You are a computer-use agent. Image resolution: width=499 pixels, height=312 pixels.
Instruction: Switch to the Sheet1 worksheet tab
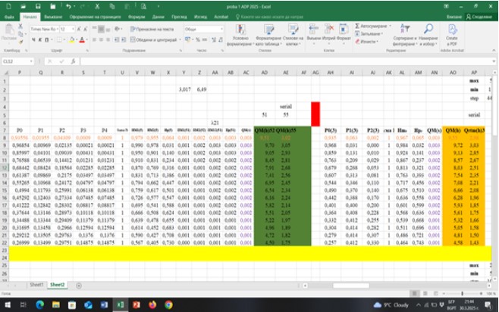click(x=35, y=285)
